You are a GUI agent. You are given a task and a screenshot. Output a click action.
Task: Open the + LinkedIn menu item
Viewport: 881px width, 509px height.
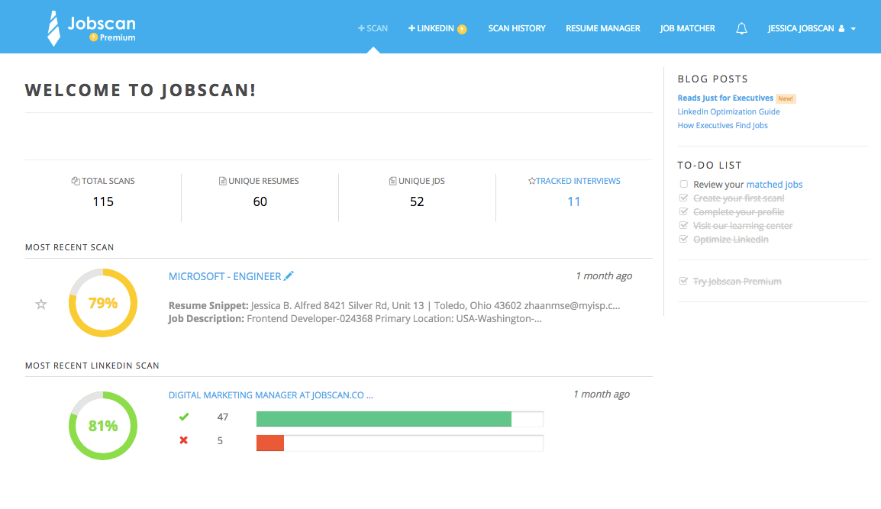(431, 28)
